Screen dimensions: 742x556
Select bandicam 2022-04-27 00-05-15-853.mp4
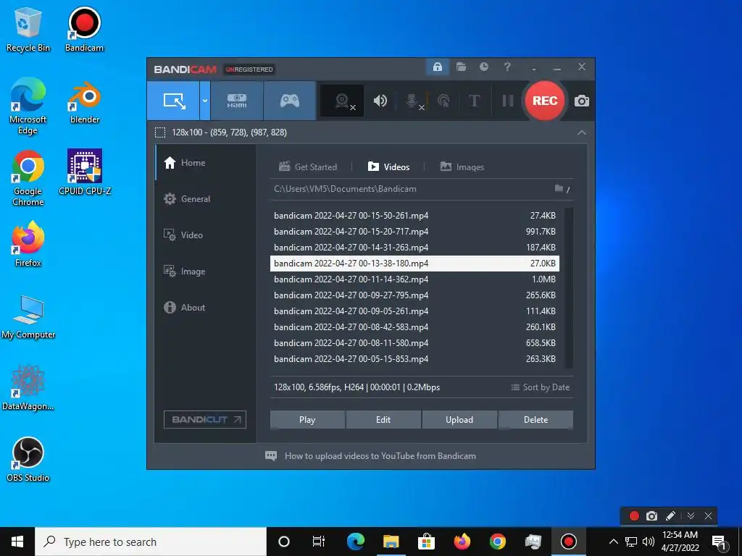(414, 359)
